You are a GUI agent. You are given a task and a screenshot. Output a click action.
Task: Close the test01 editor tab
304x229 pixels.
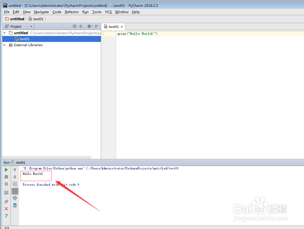coord(122,27)
